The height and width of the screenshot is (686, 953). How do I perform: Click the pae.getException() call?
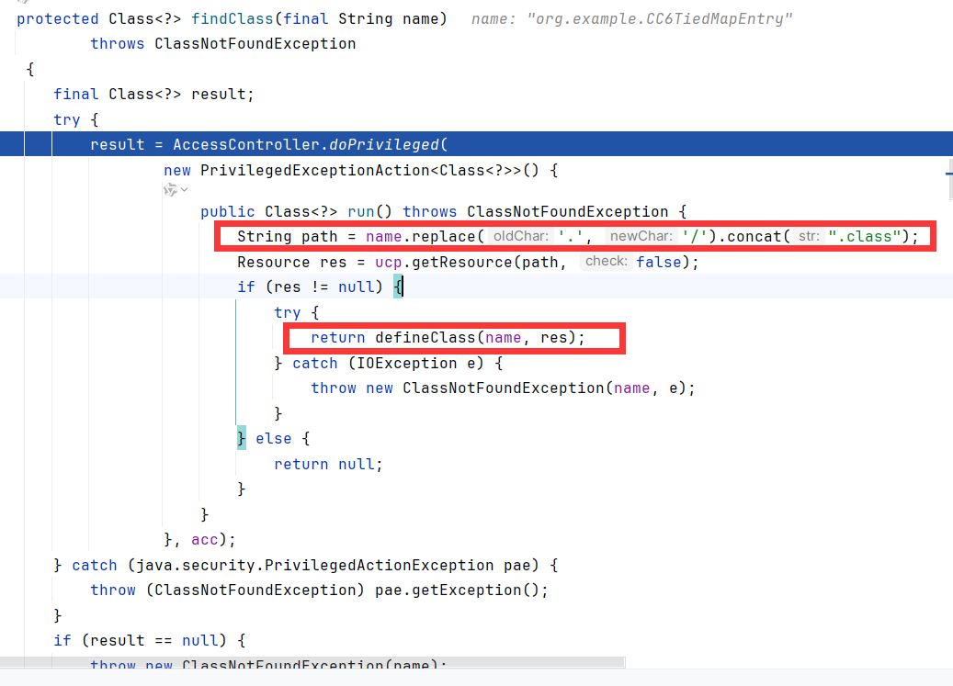point(456,590)
